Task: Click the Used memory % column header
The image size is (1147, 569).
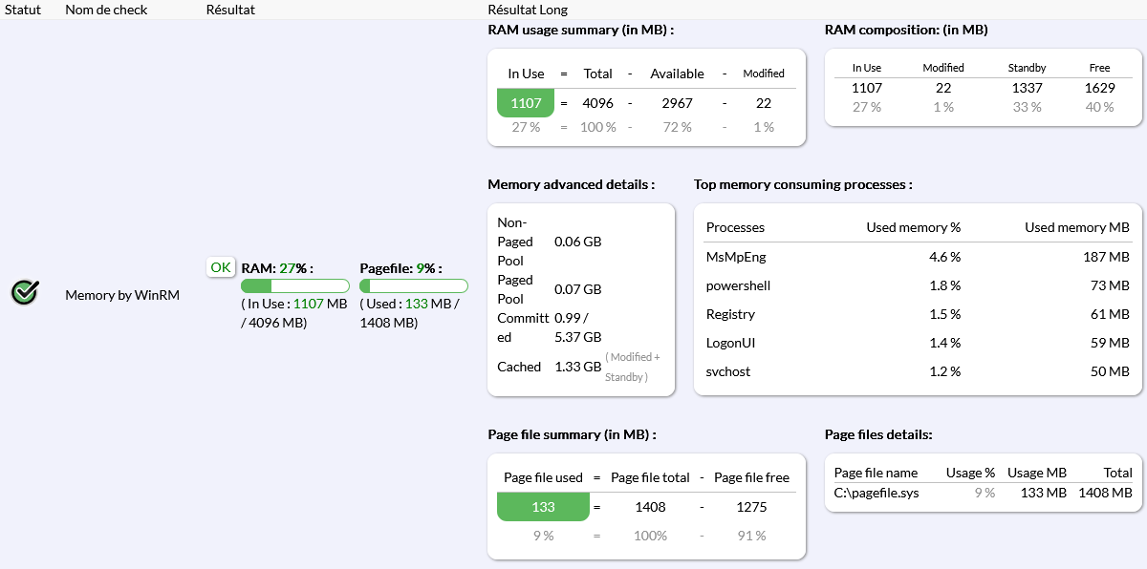Action: coord(913,227)
